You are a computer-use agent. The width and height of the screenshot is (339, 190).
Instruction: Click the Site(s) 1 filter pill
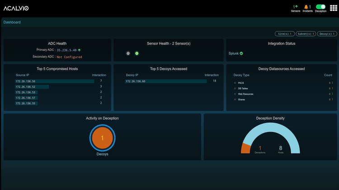coord(284,34)
